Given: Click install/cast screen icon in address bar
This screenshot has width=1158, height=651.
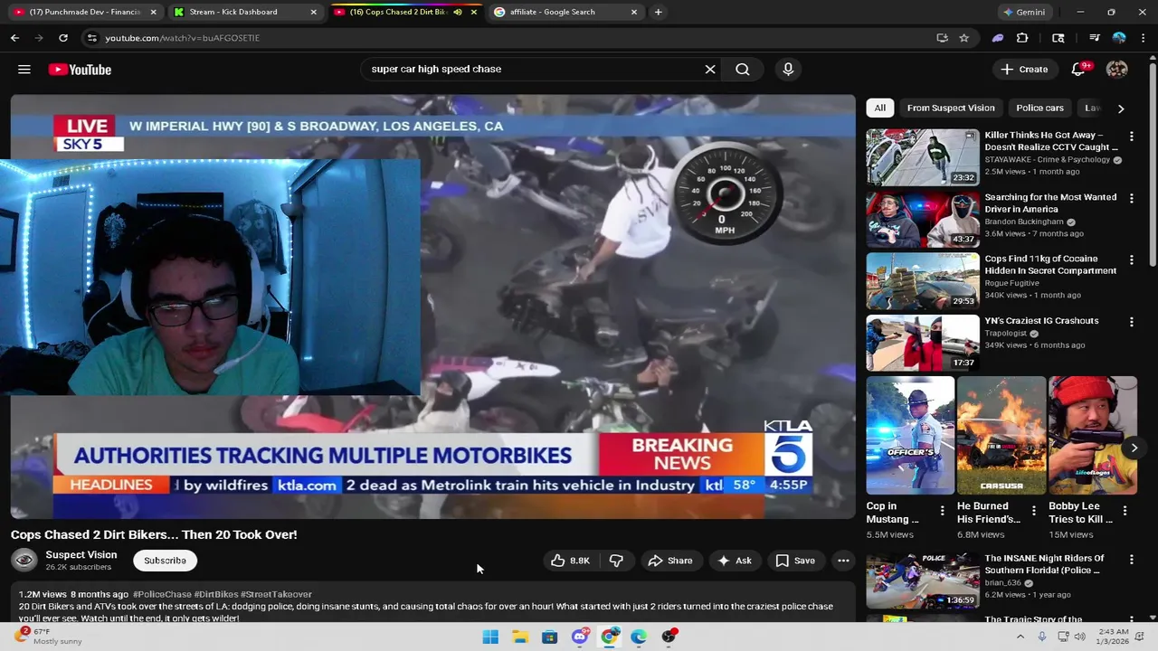Looking at the screenshot, I should pyautogui.click(x=942, y=38).
